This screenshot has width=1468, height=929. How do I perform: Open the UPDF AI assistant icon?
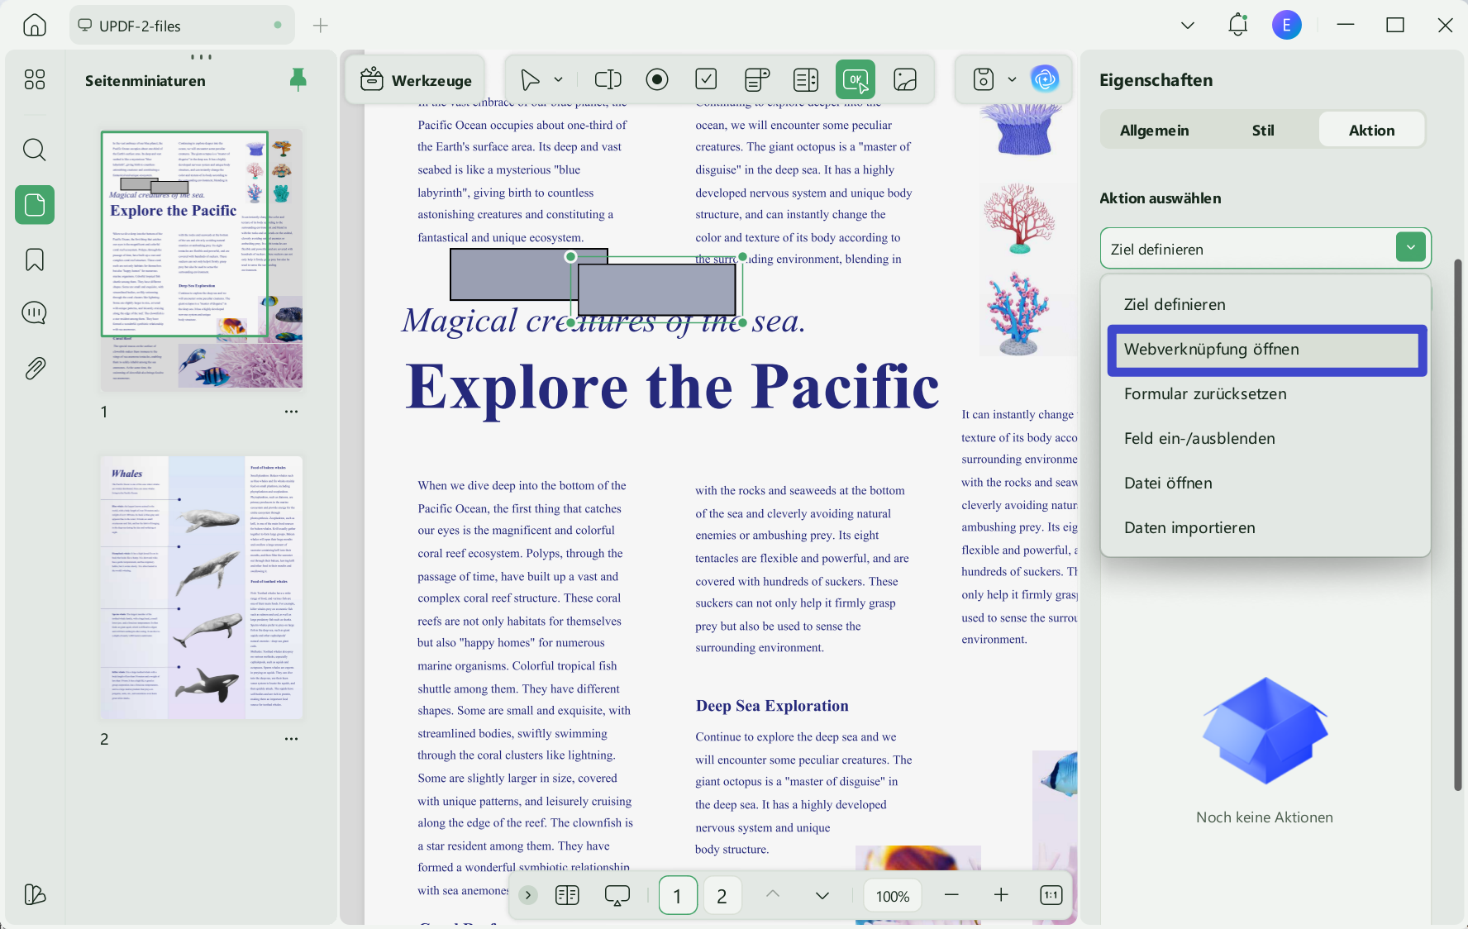(1045, 79)
